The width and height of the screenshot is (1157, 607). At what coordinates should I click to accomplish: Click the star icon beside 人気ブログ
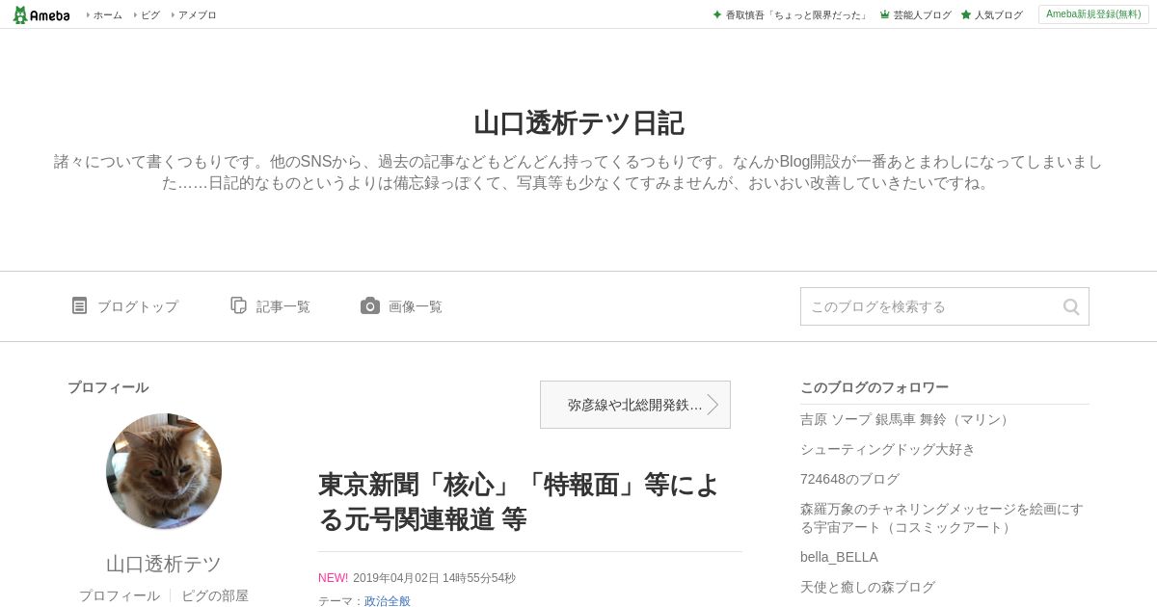tap(965, 15)
